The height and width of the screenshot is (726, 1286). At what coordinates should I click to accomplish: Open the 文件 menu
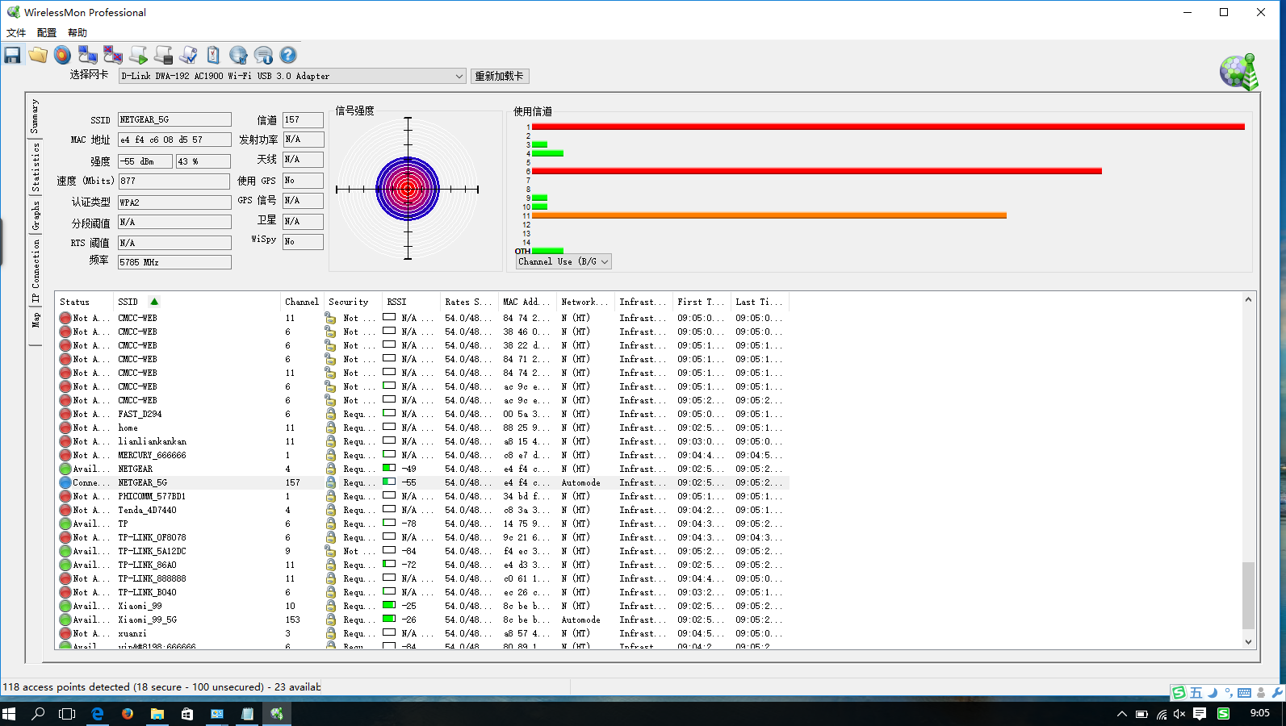16,33
